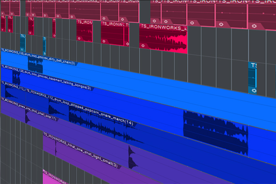
Task: Click waveform inside red TS_IRON clip
Action: (87, 32)
